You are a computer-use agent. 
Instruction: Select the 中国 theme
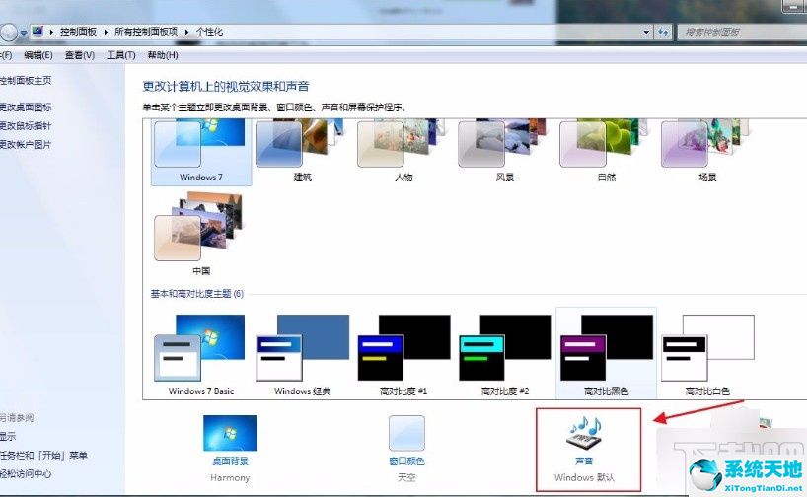click(x=201, y=234)
